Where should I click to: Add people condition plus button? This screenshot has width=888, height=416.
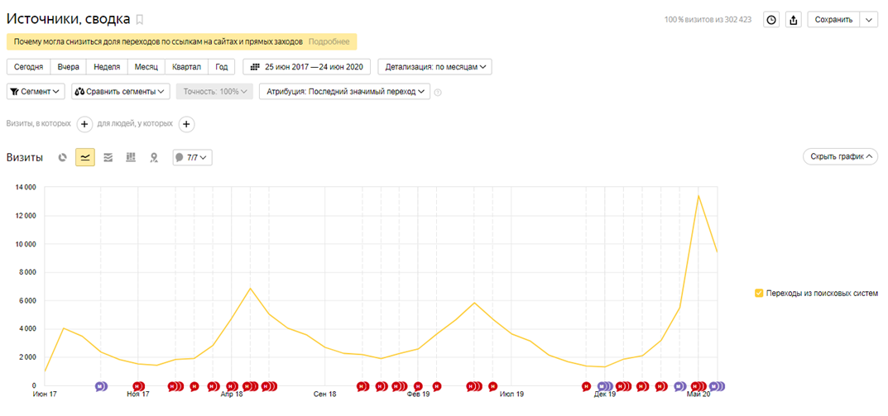(187, 124)
